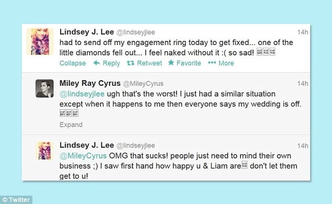Click Lindsey J. Lee name in top tweet
Viewport: 332px width, 204px height.
coord(86,32)
